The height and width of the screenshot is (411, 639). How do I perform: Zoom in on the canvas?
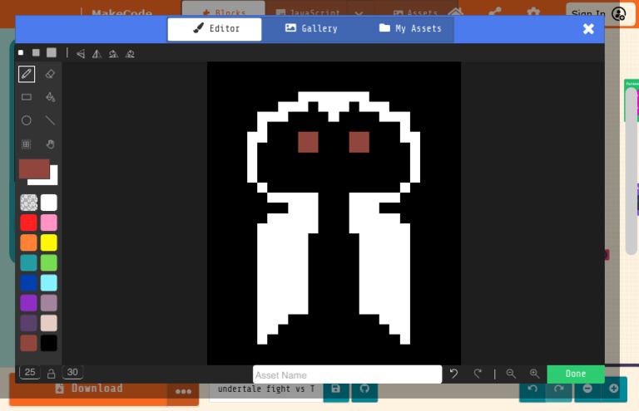tap(534, 374)
